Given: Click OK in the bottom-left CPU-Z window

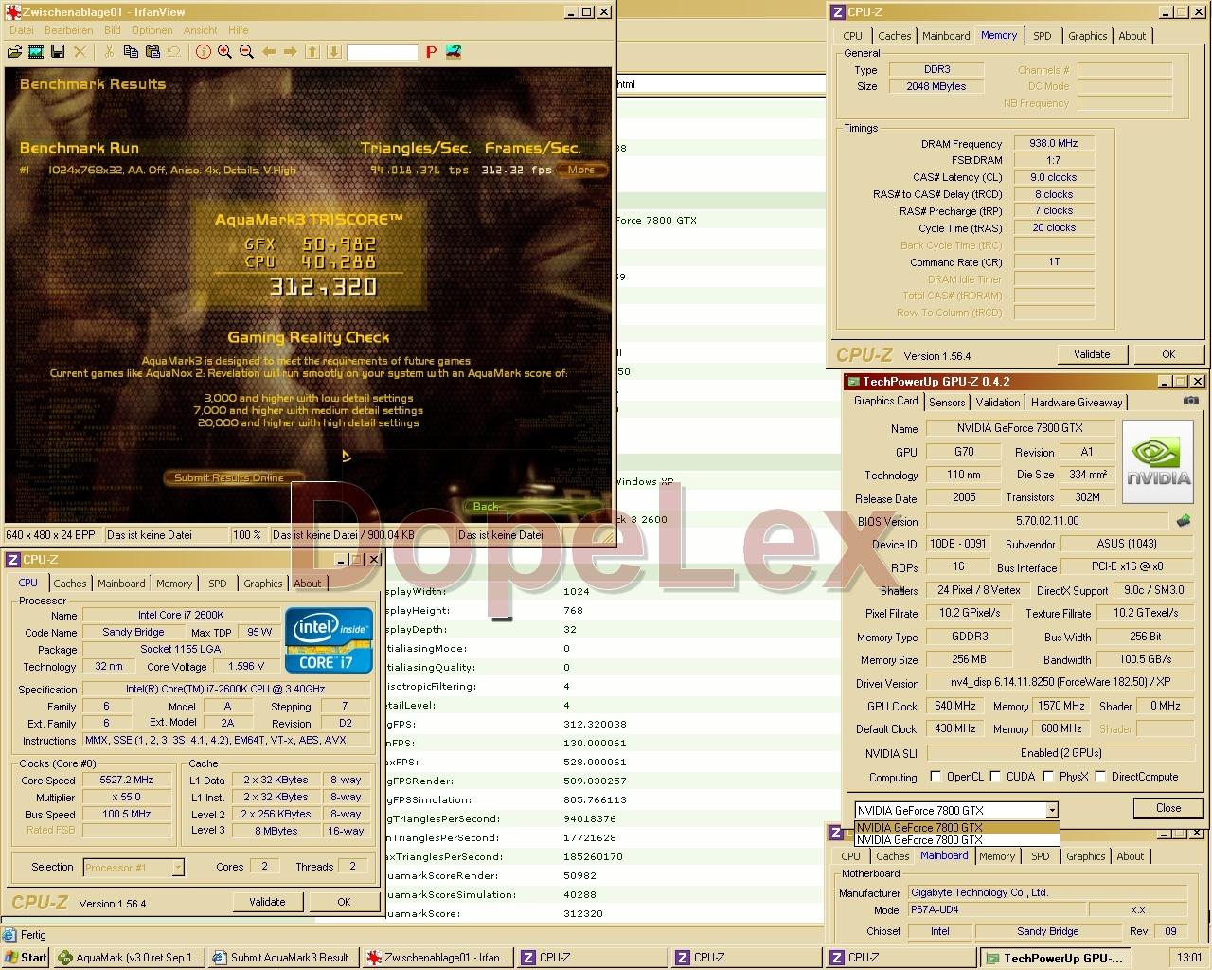Looking at the screenshot, I should [x=344, y=902].
